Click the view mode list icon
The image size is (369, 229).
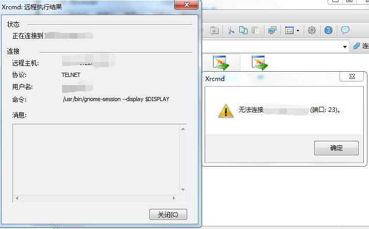click(289, 30)
